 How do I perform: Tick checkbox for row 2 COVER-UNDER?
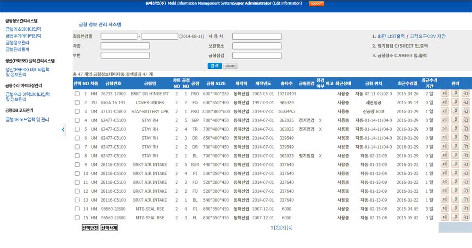(x=77, y=102)
